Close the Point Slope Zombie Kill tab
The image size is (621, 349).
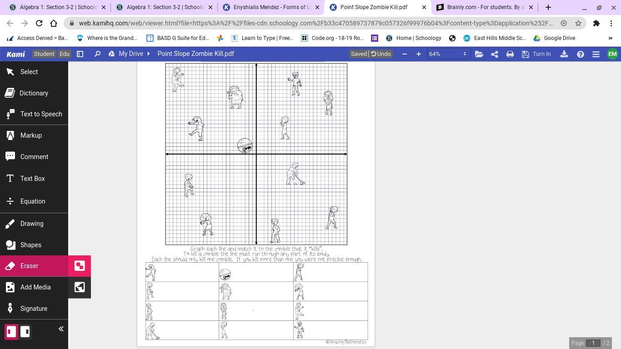point(424,7)
